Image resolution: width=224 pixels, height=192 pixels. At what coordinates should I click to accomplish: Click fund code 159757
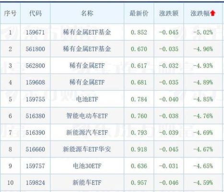pyautogui.click(x=35, y=166)
